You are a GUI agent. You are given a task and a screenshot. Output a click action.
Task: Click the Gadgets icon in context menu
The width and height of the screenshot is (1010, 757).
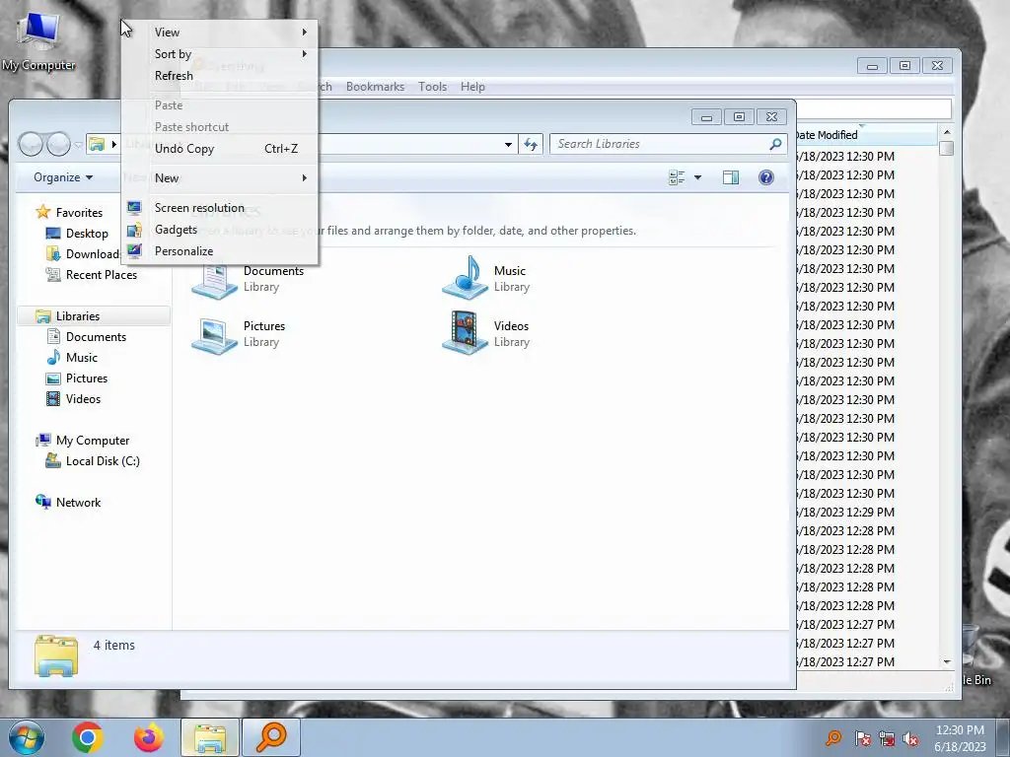coord(134,229)
